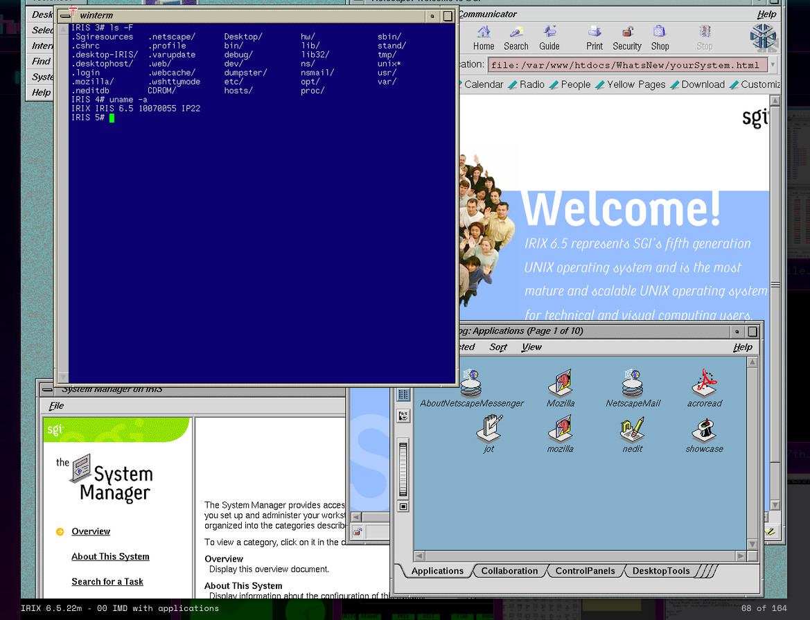Open the Help menu in Netscape

click(766, 15)
